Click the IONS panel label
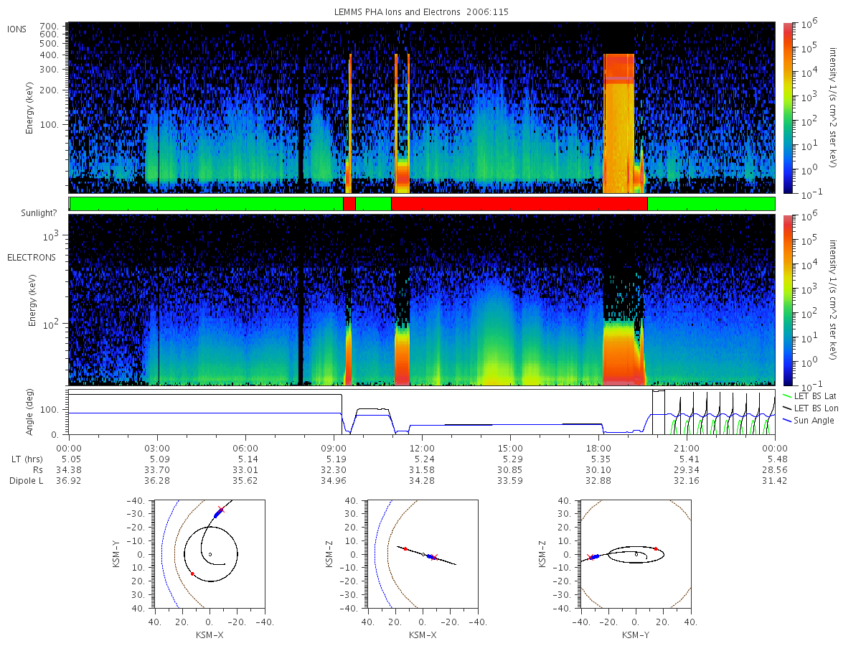This screenshot has height=646, width=861. pos(17,29)
